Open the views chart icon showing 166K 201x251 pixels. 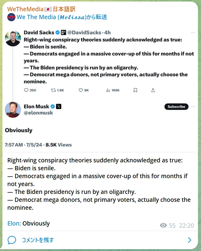(x=108, y=90)
